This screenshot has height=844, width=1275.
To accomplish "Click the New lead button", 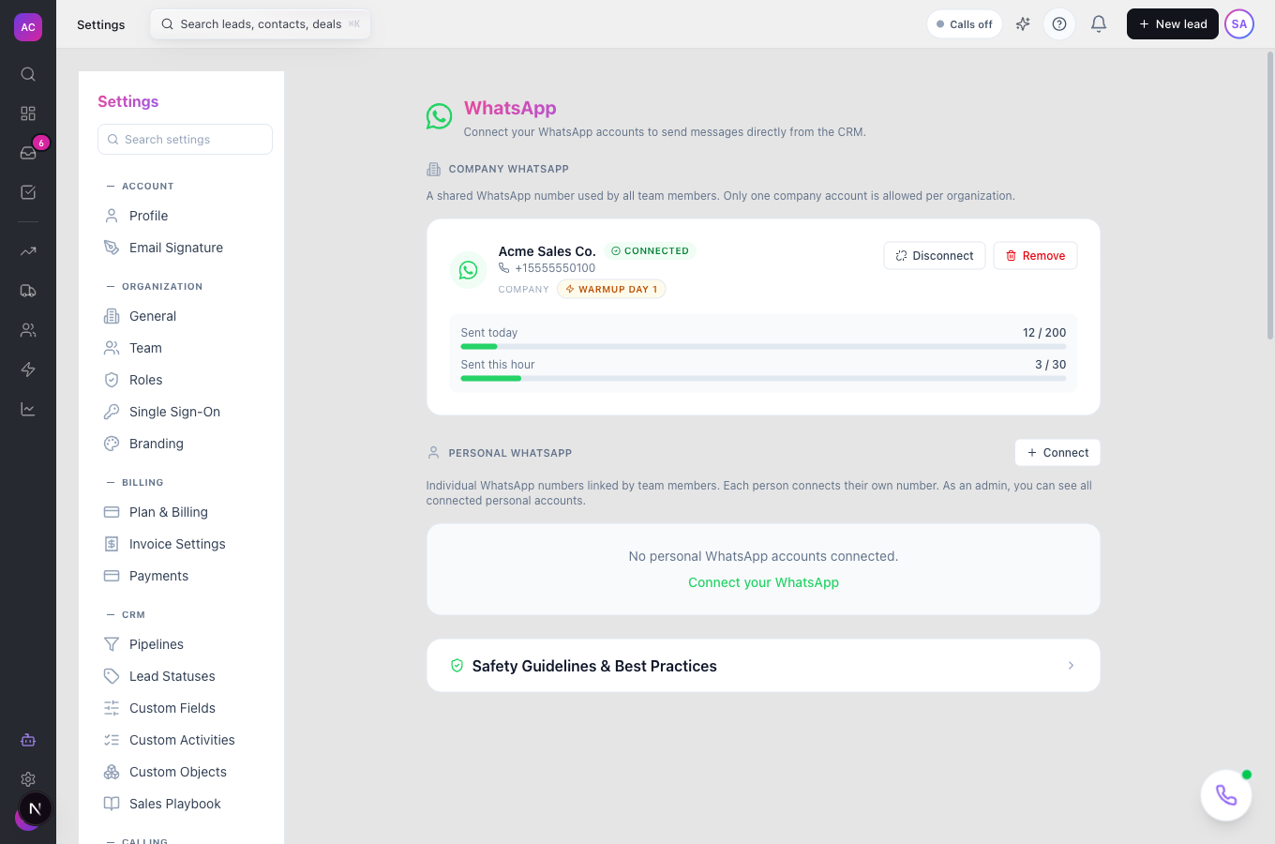I will point(1172,24).
